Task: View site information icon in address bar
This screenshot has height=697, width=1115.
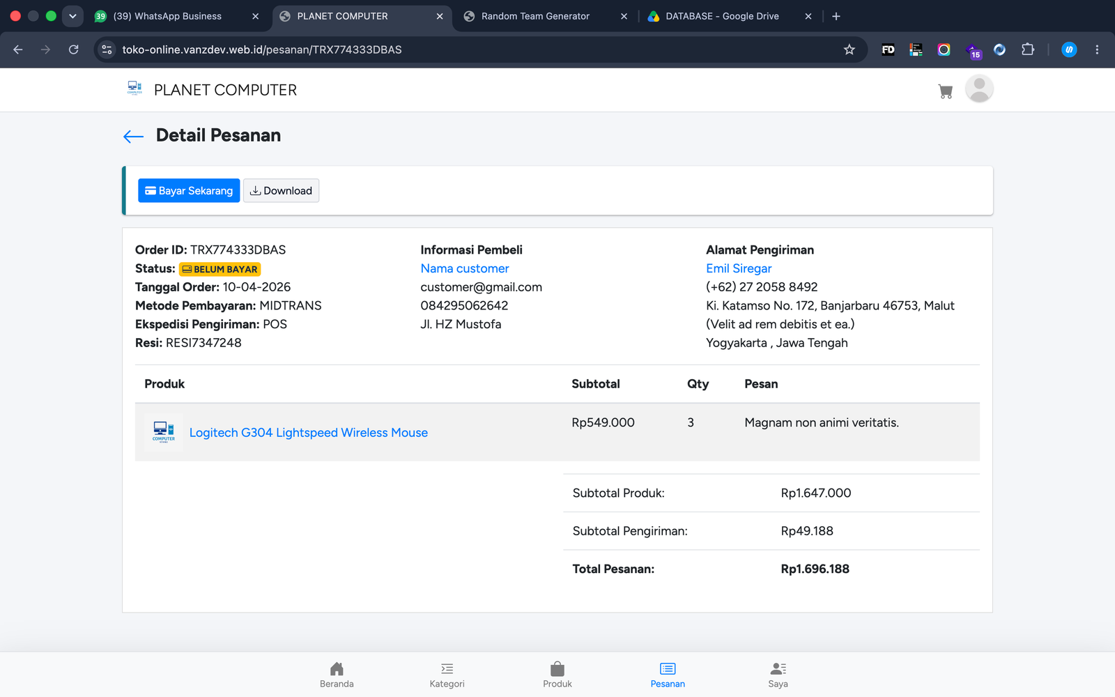Action: pos(107,49)
